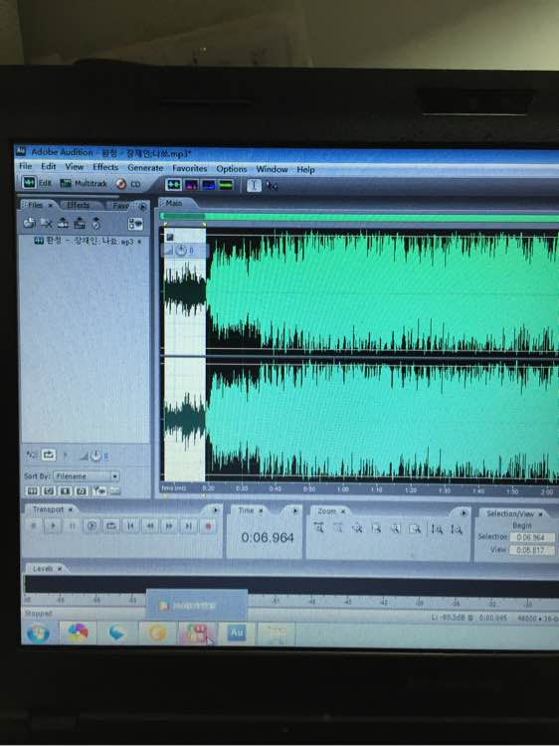Click Rewind in Transport panel
The width and height of the screenshot is (559, 746).
[x=150, y=526]
